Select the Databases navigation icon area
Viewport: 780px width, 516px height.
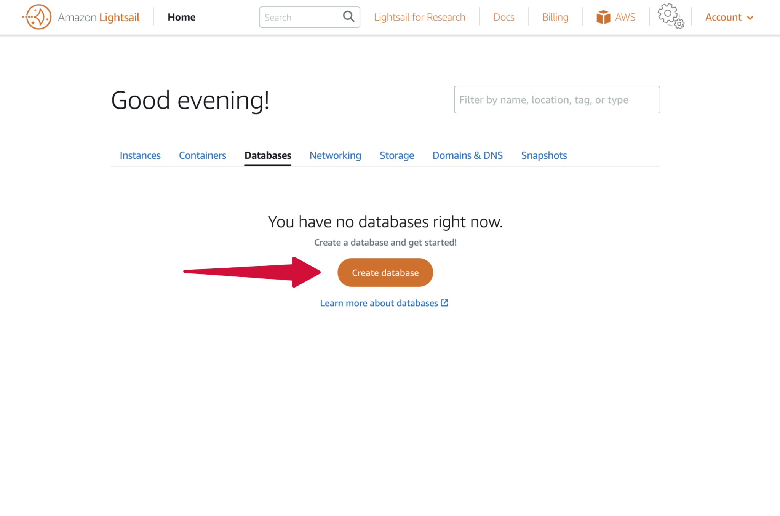pyautogui.click(x=267, y=155)
